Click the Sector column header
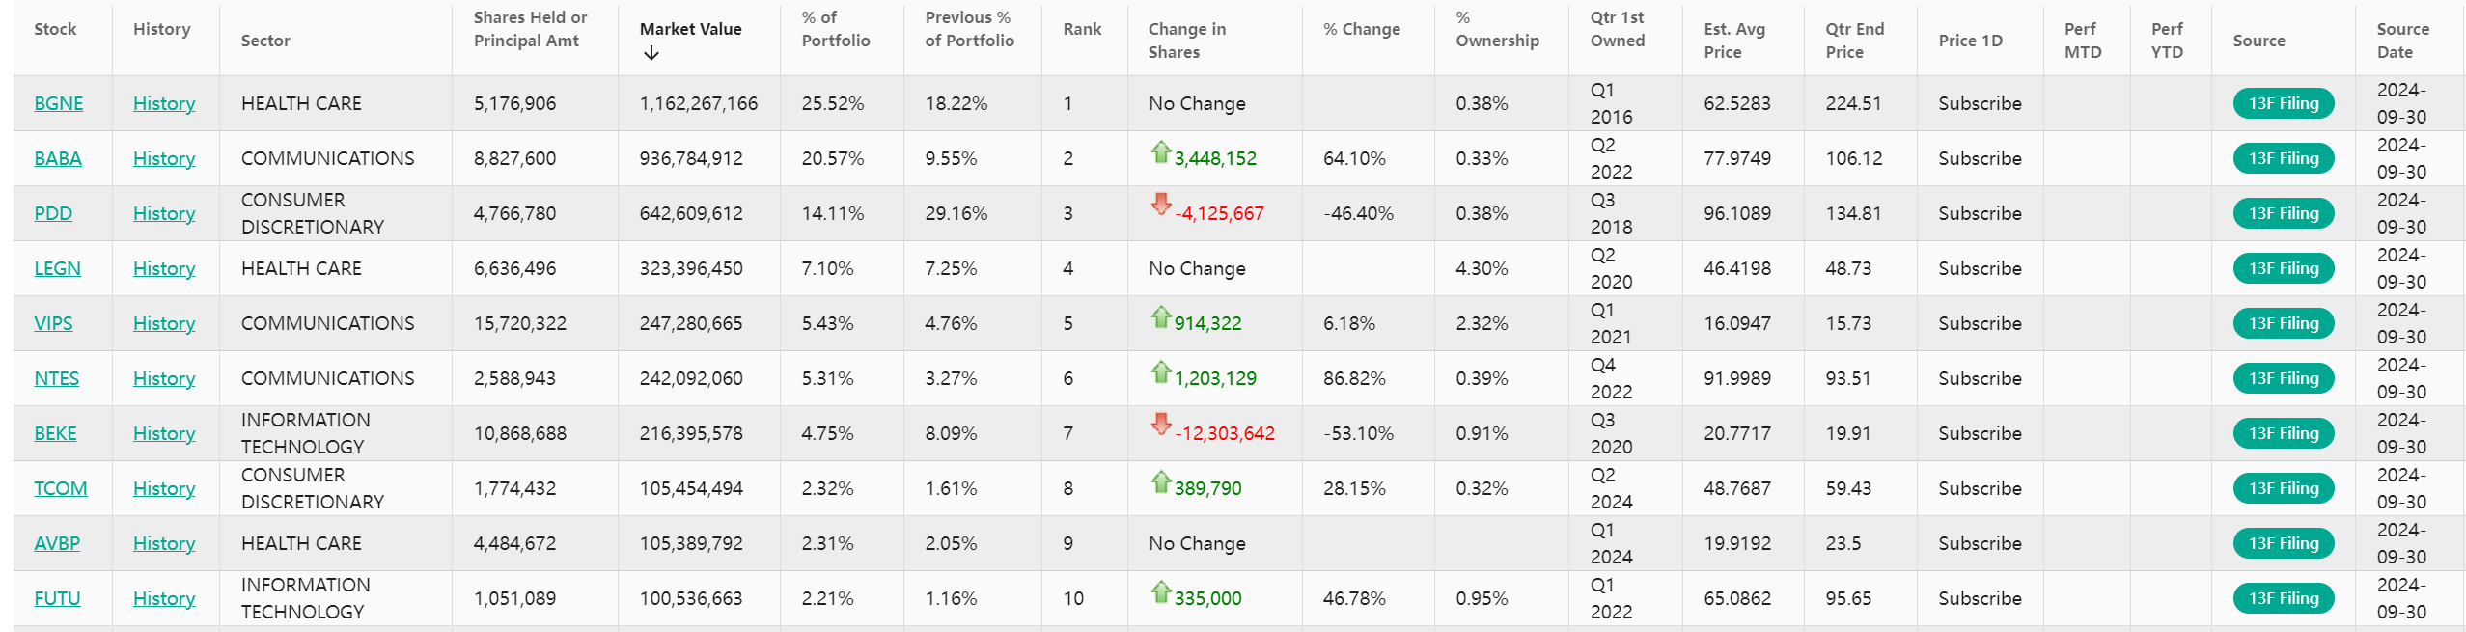The height and width of the screenshot is (632, 2466). pos(265,41)
